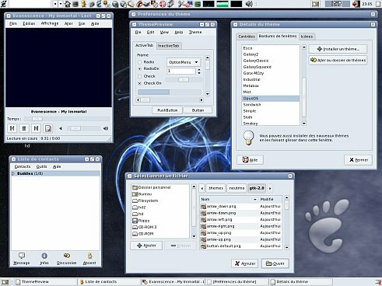Open the Son menu in media player
Screen dimensions: 382x286
(82, 23)
